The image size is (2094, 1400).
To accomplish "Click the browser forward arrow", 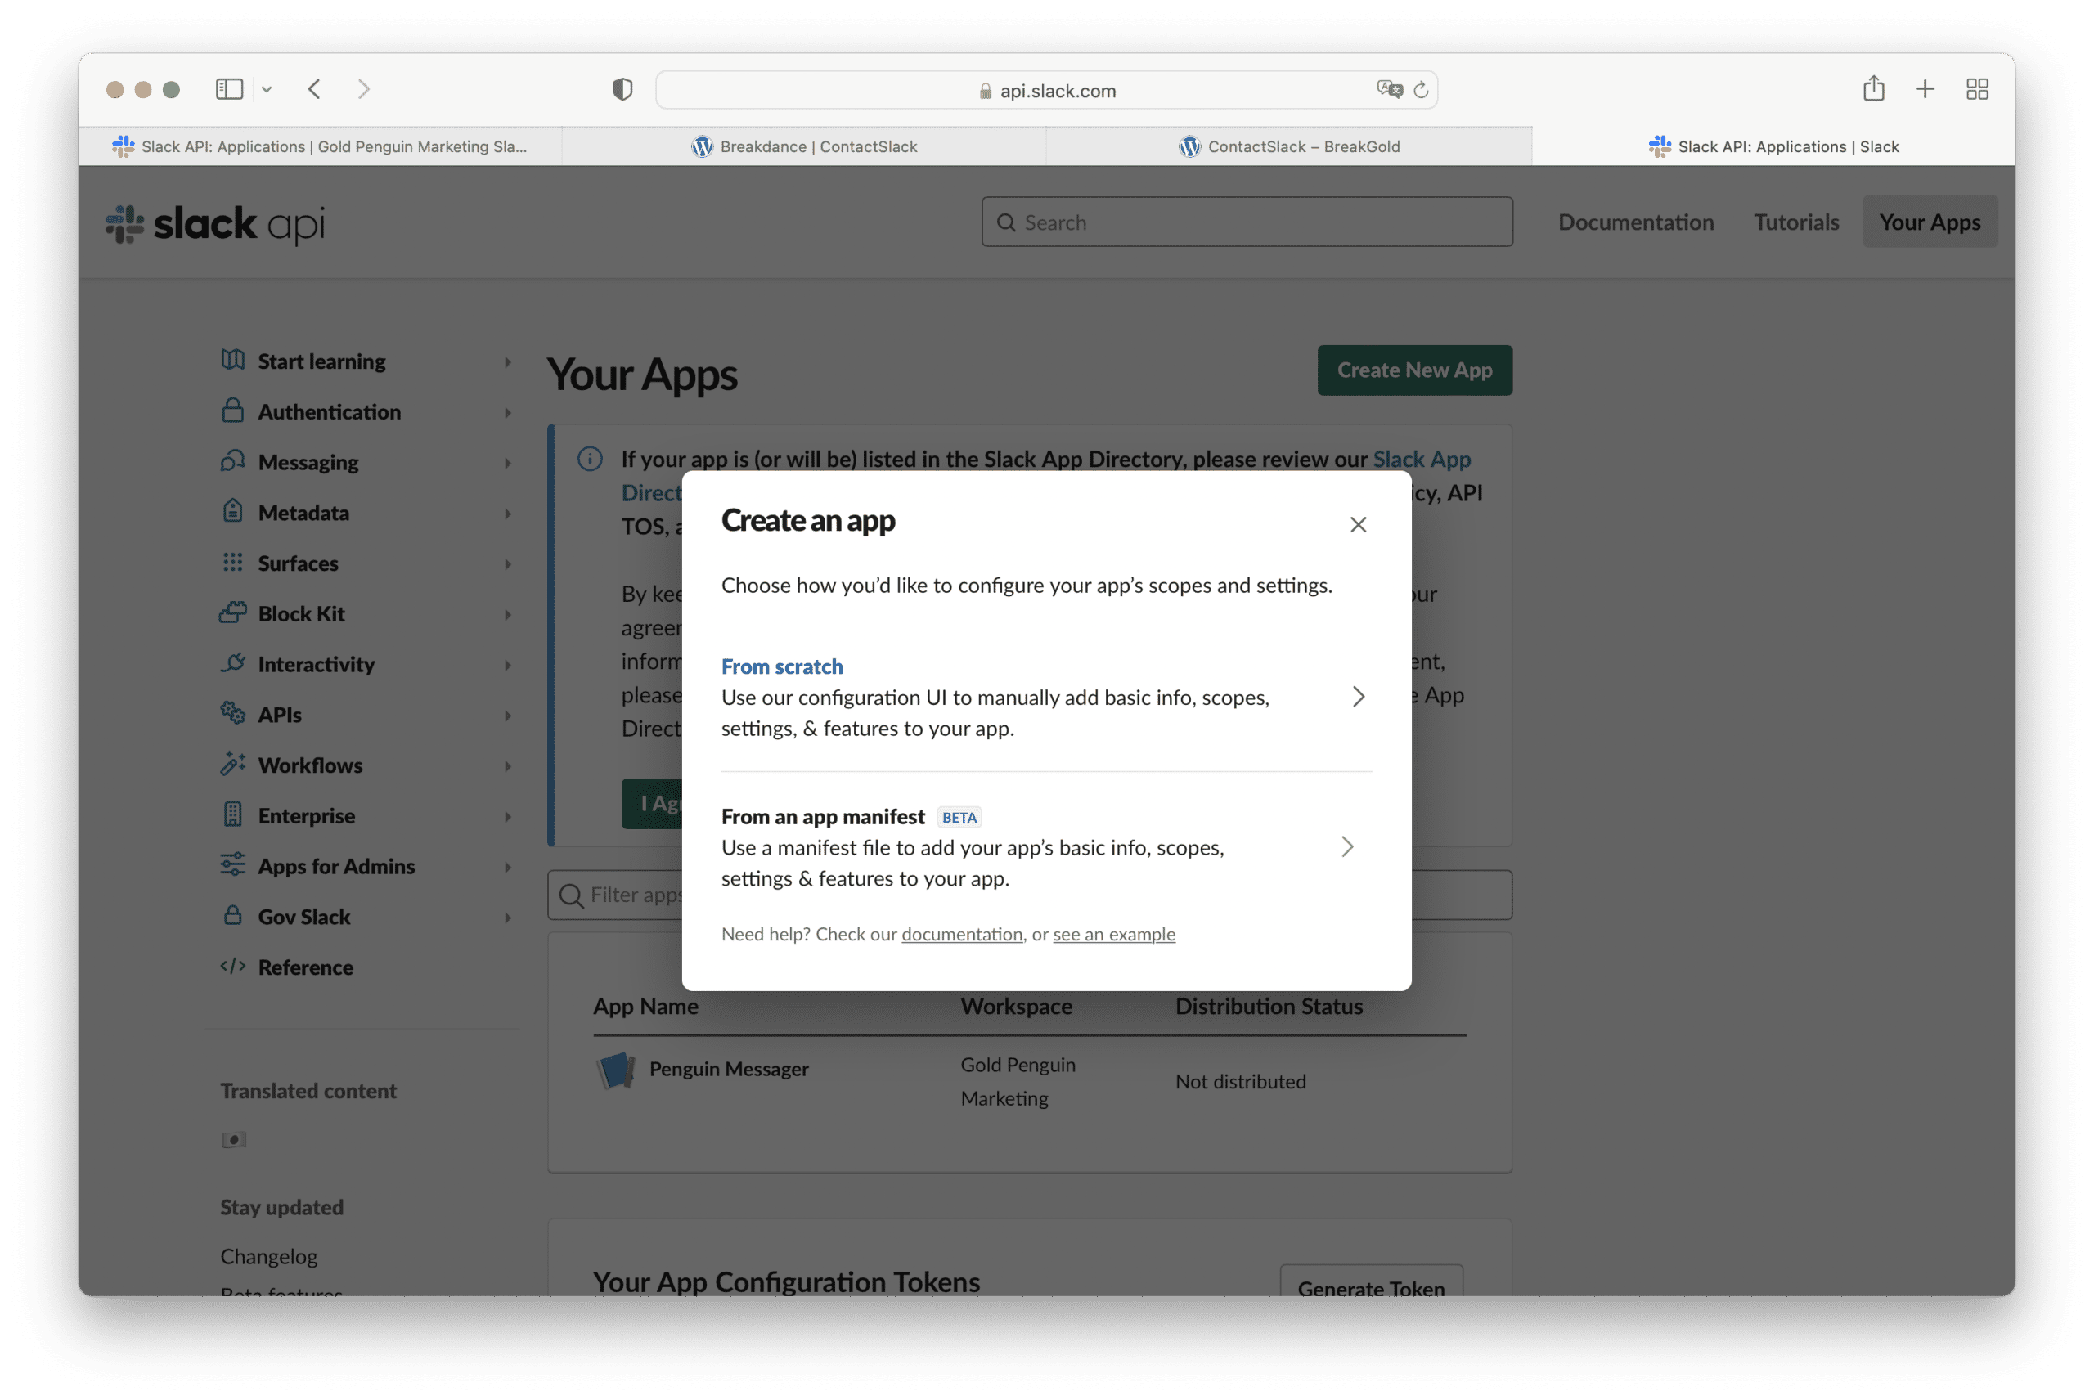I will (x=363, y=89).
